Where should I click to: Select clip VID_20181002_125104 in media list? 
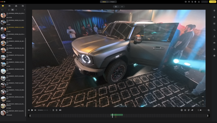(13, 15)
